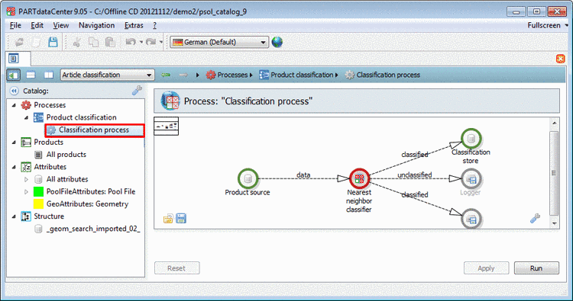Select the Logger node

coord(471,179)
